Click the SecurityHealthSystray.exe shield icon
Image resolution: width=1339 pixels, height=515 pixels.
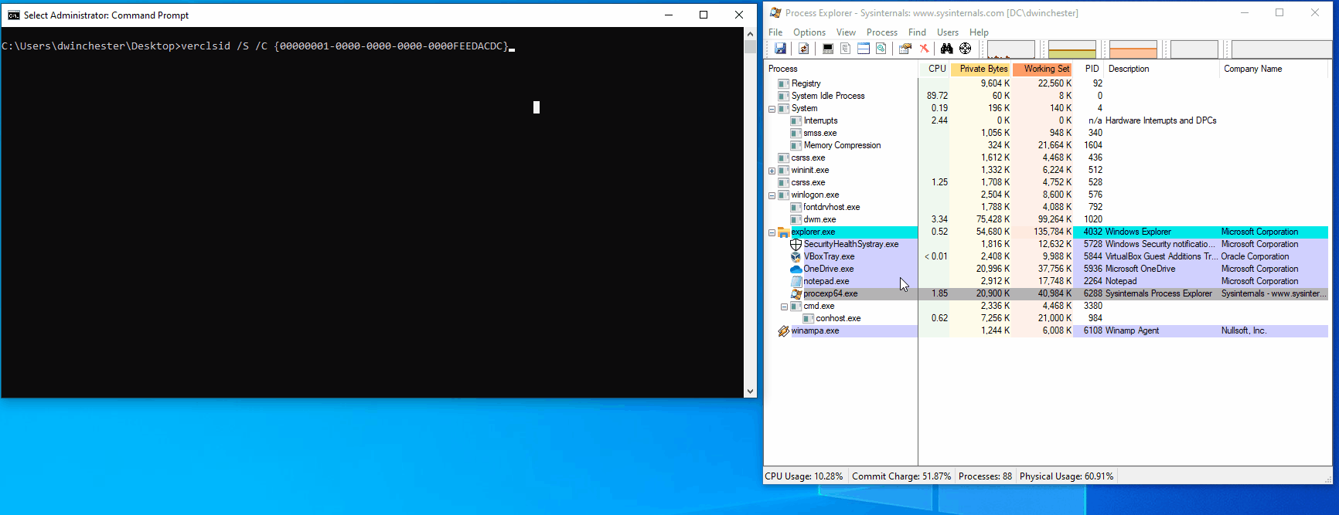796,244
